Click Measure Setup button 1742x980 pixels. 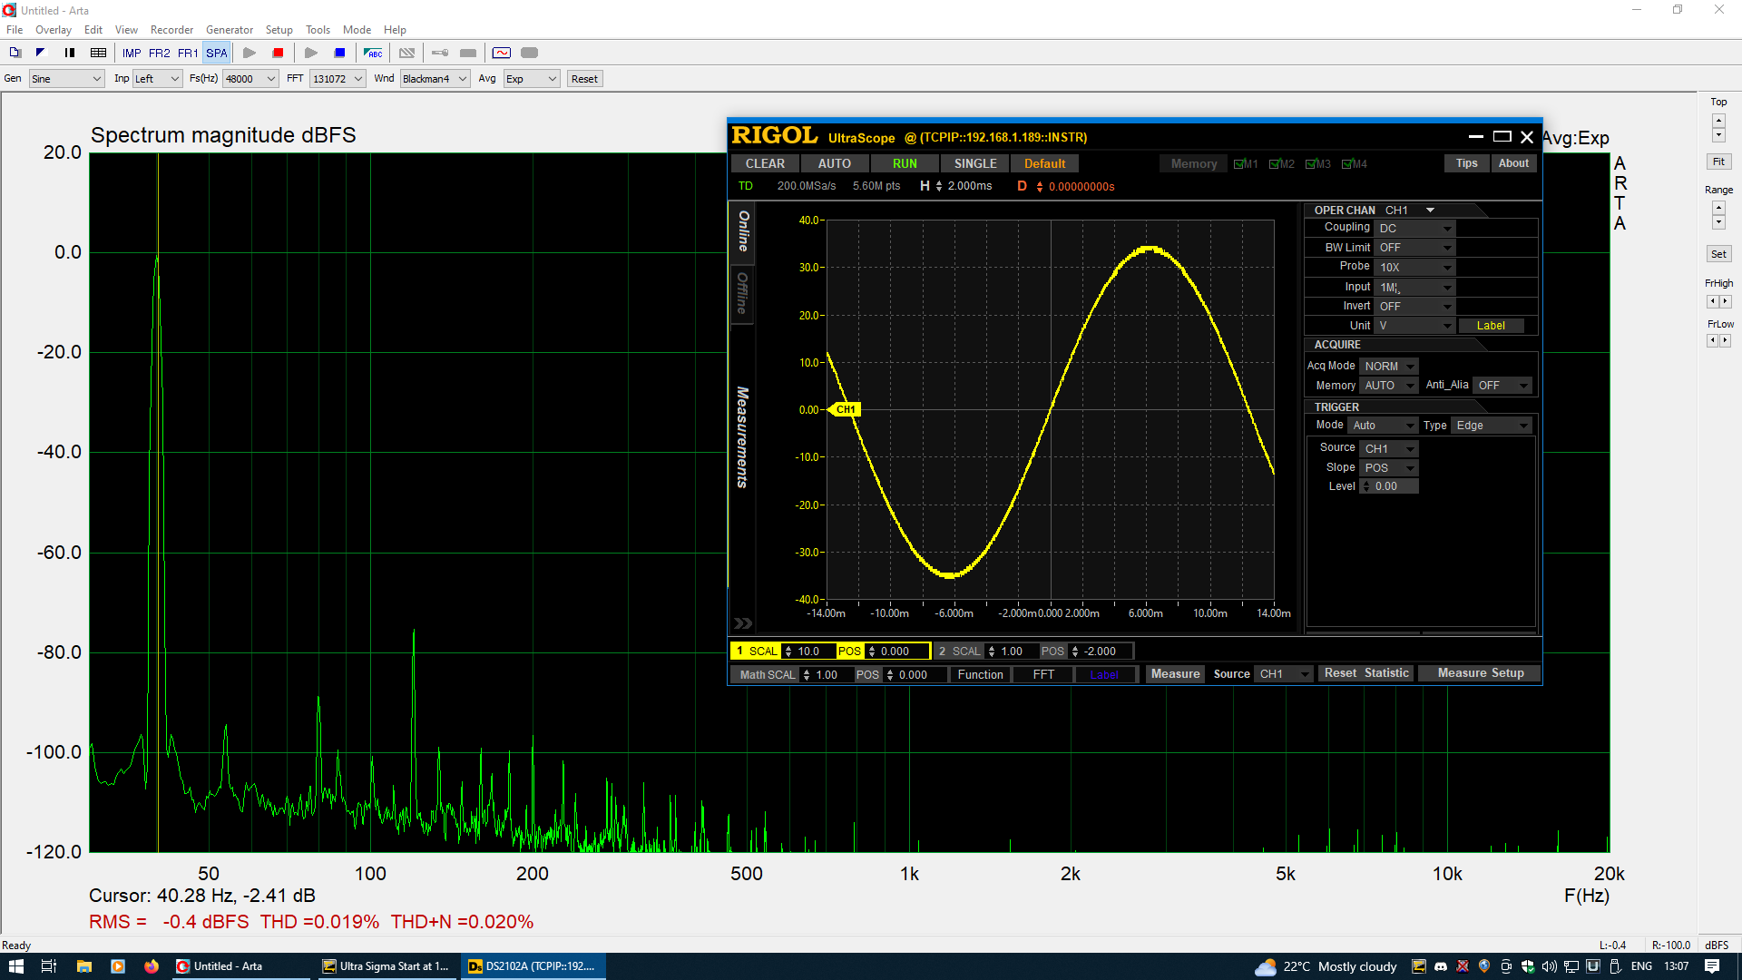(x=1480, y=673)
